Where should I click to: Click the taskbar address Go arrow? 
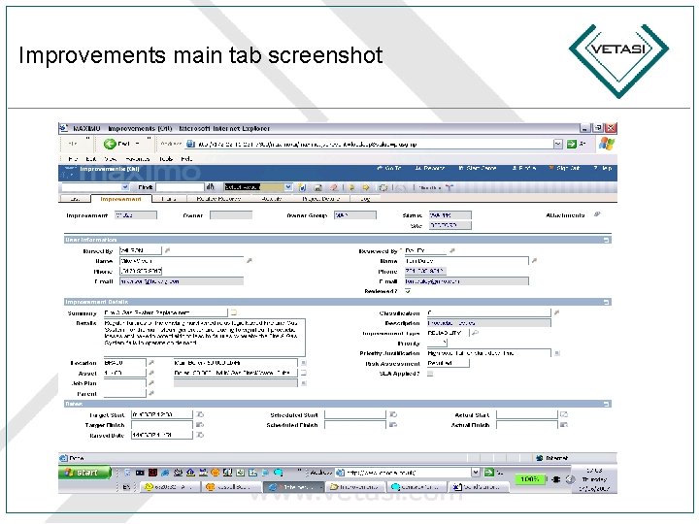click(489, 473)
